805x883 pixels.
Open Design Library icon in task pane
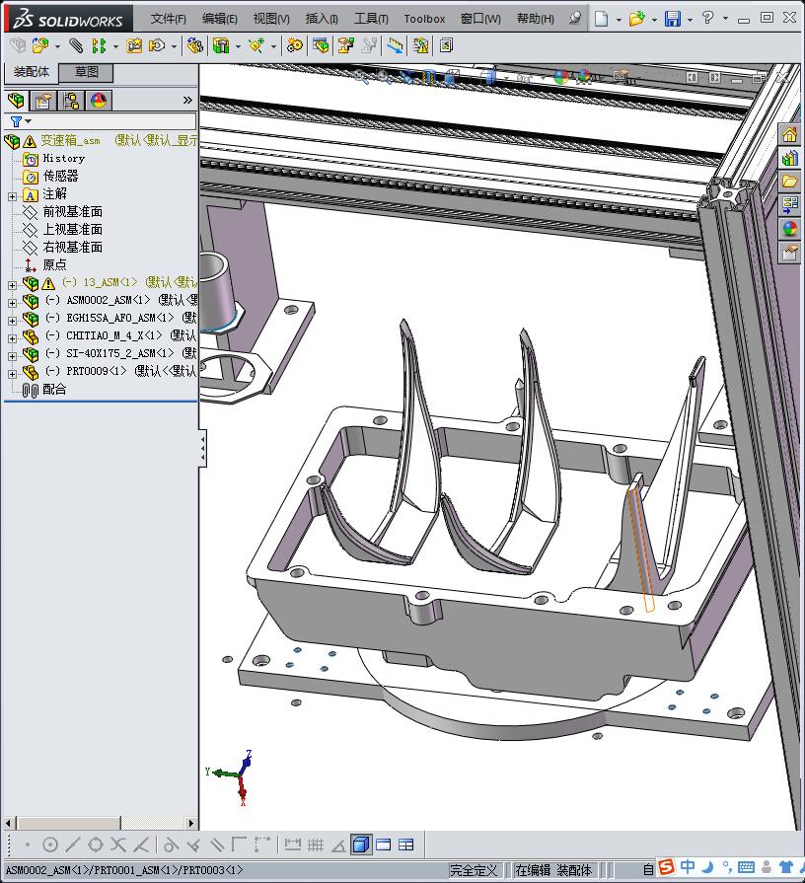(x=789, y=158)
